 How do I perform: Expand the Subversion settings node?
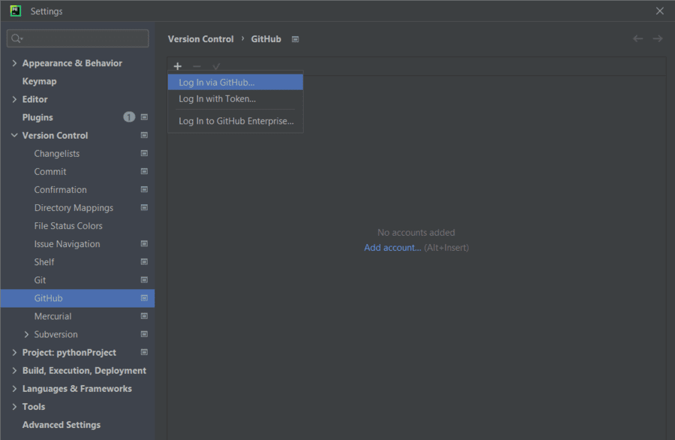[x=26, y=334]
